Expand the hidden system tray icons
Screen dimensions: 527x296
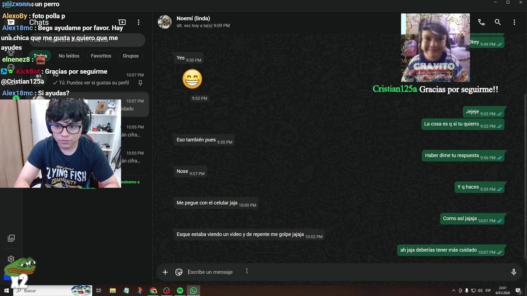[454, 291]
